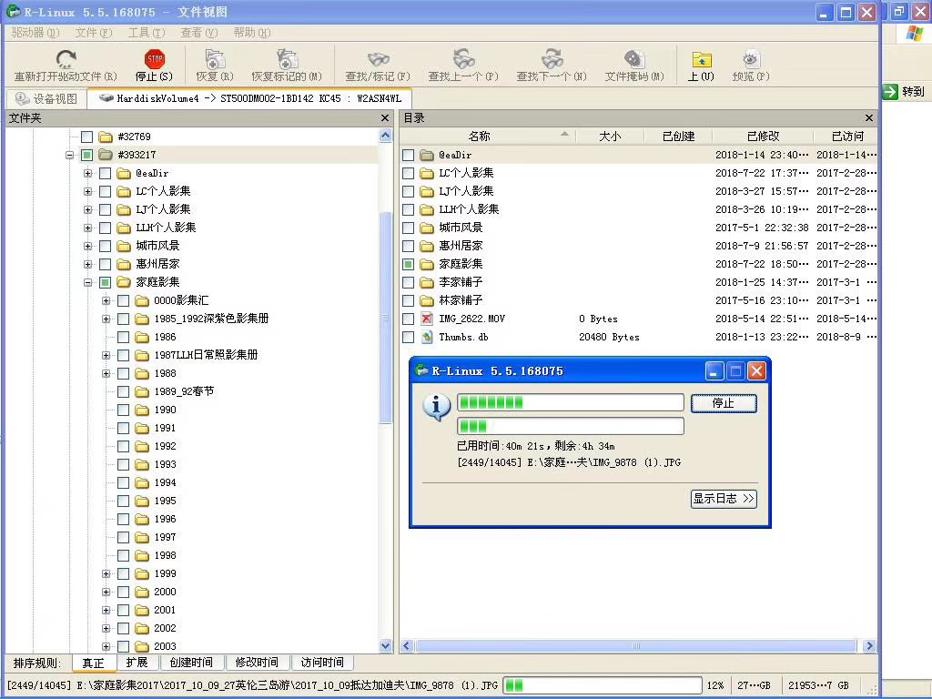Viewport: 932px width, 699px height.
Task: Click the 林家铺子 folder icon in directory list
Action: [426, 300]
